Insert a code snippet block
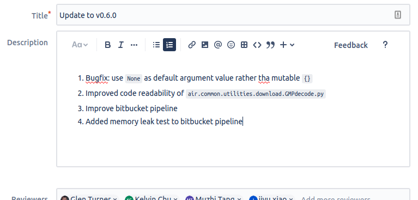 tap(257, 45)
